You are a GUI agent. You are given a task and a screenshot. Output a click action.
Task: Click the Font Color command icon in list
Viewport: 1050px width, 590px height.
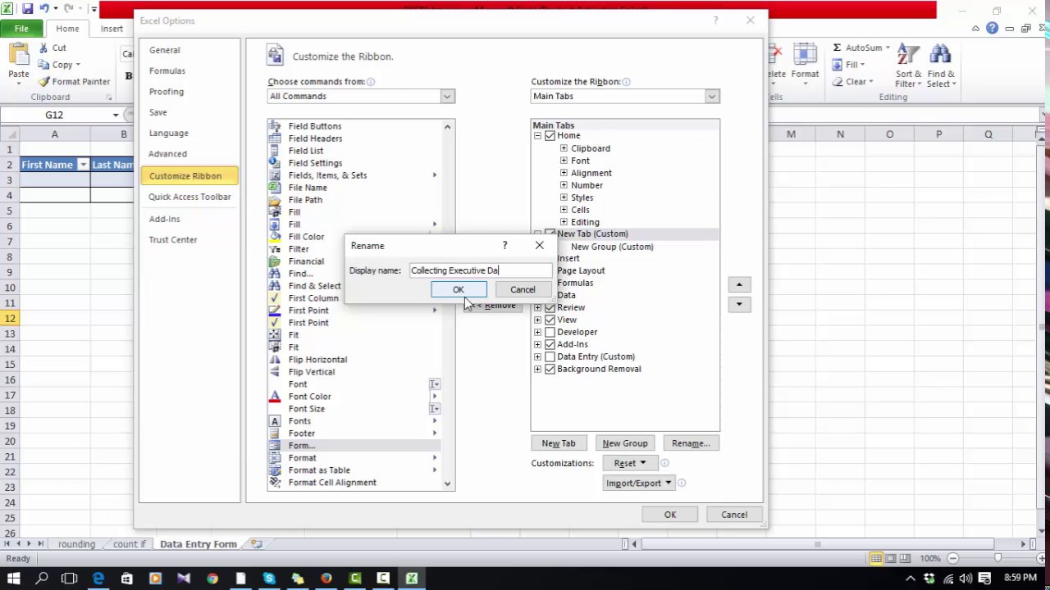[275, 397]
